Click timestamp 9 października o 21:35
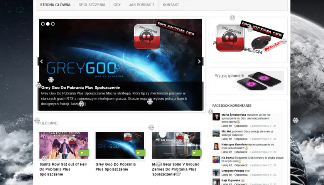 tap(263, 139)
